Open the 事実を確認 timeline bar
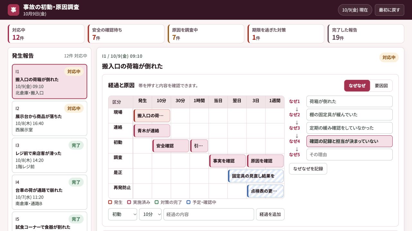Viewport: 412px width, 231px height. point(228,161)
